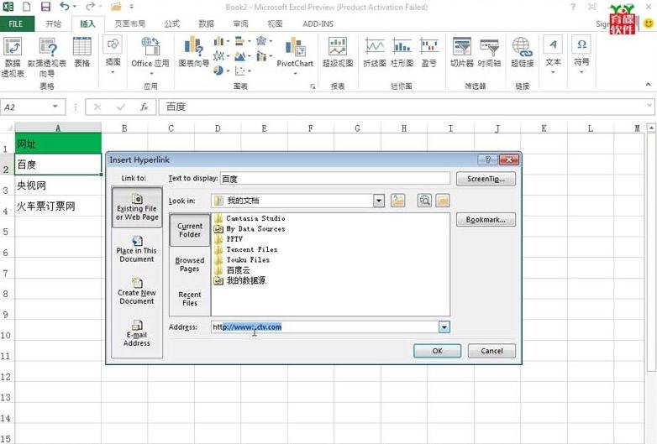Select Existing File or Web Page option
The image size is (657, 444).
[x=137, y=206]
